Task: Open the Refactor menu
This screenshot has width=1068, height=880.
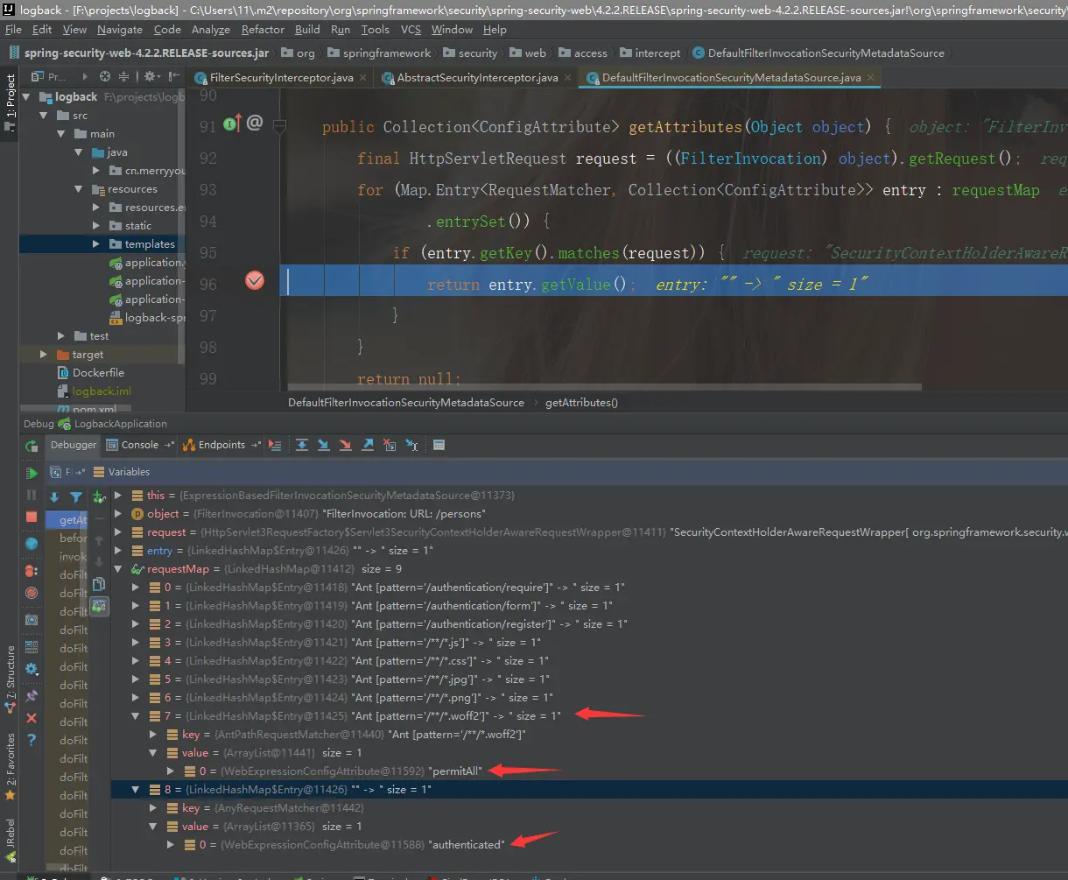Action: (263, 29)
